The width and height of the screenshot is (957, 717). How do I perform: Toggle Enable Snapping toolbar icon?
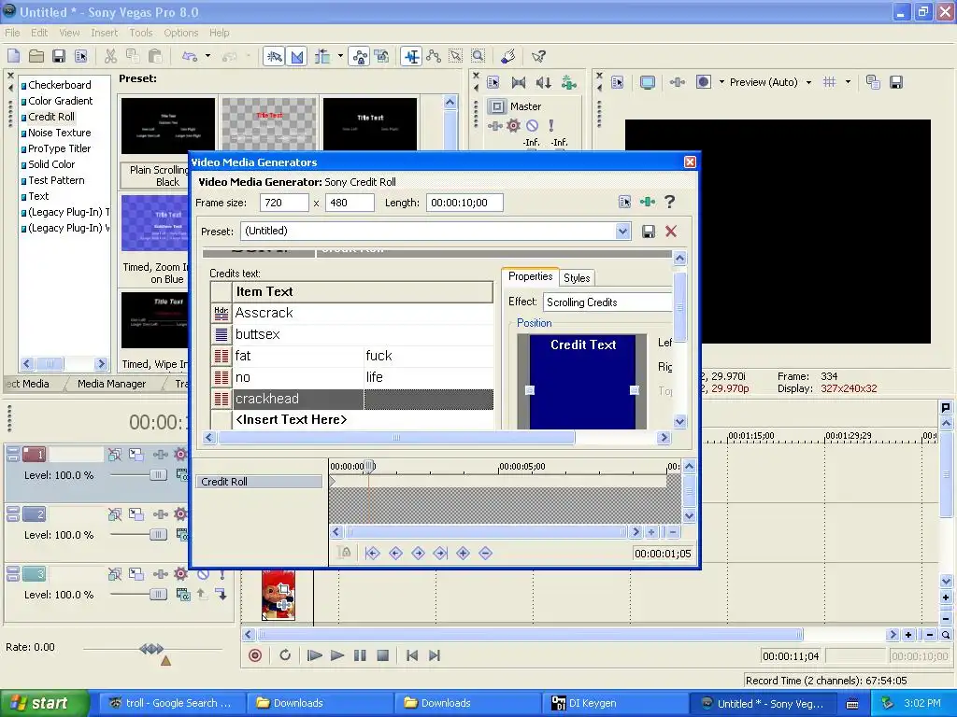click(274, 56)
